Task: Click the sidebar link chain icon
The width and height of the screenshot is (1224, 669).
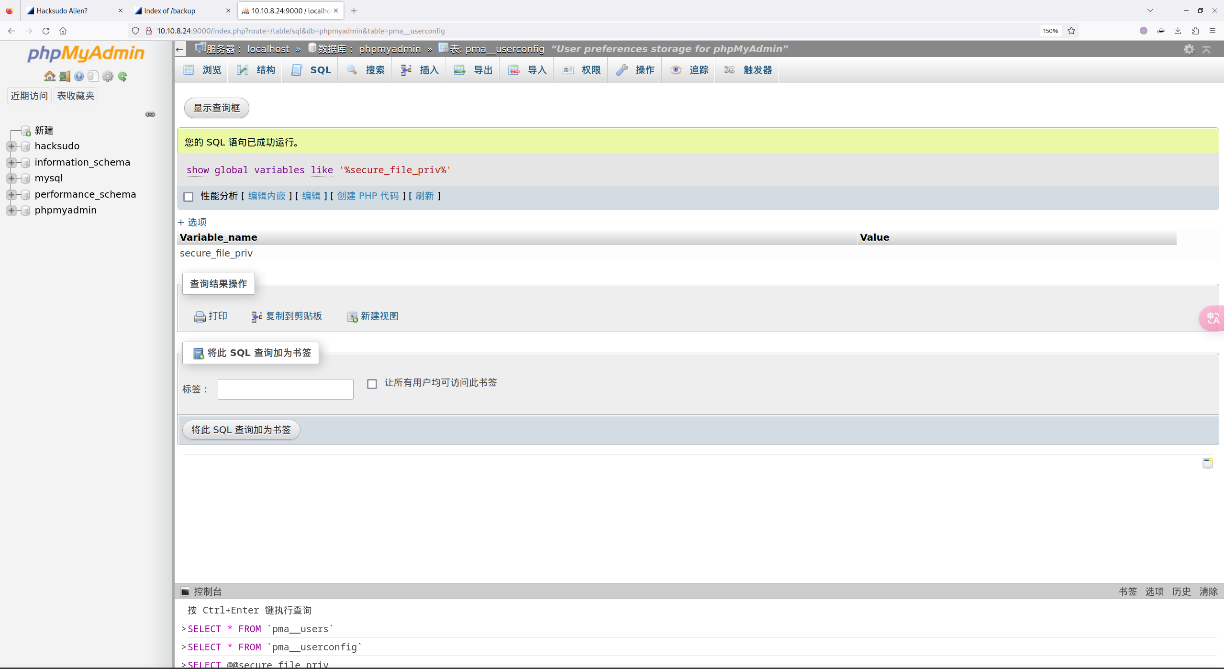Action: (150, 114)
